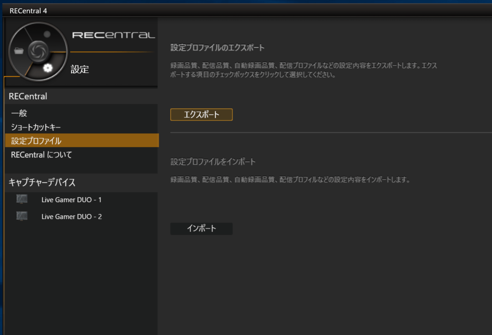Click the 設定プロファイルをインポート heading
This screenshot has width=492, height=335.
213,162
